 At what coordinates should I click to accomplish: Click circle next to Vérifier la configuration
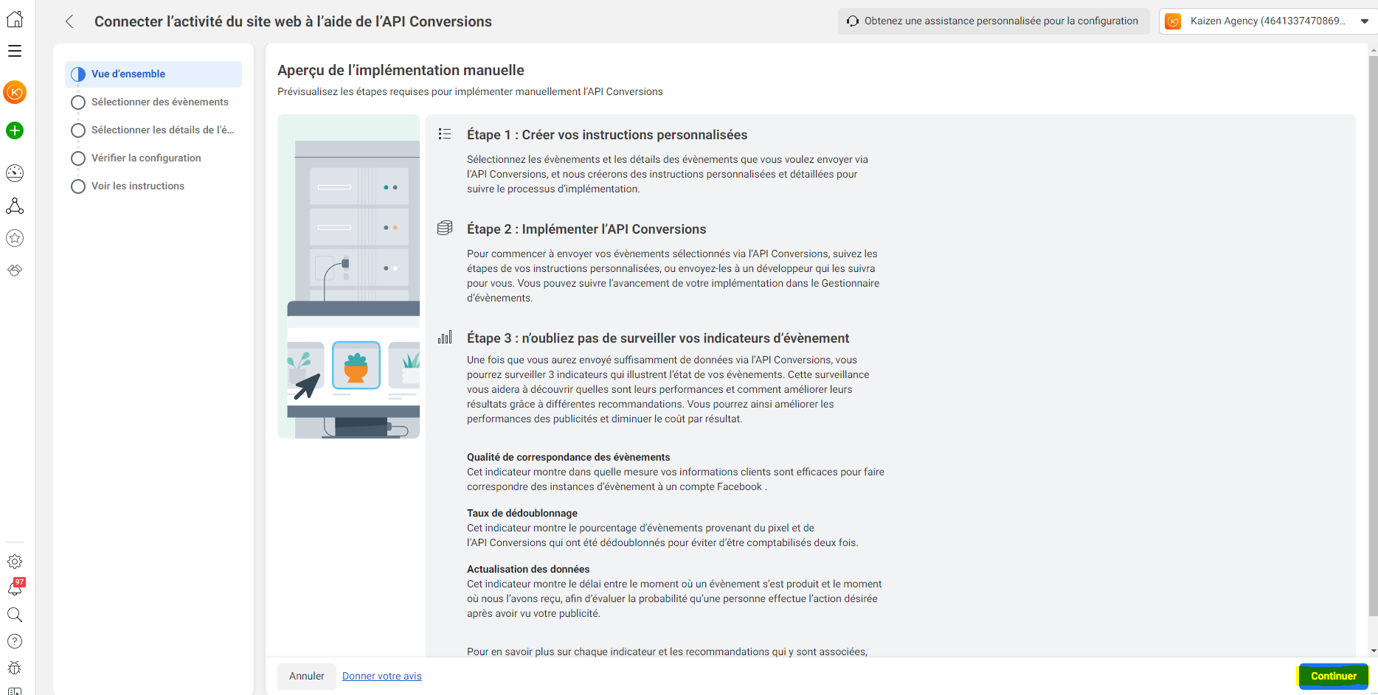[78, 158]
